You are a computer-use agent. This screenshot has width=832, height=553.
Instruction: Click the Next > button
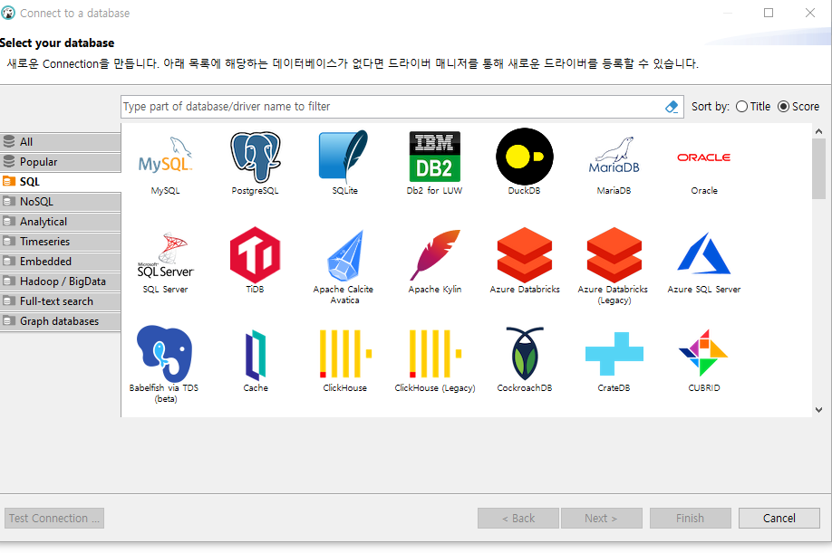[601, 518]
